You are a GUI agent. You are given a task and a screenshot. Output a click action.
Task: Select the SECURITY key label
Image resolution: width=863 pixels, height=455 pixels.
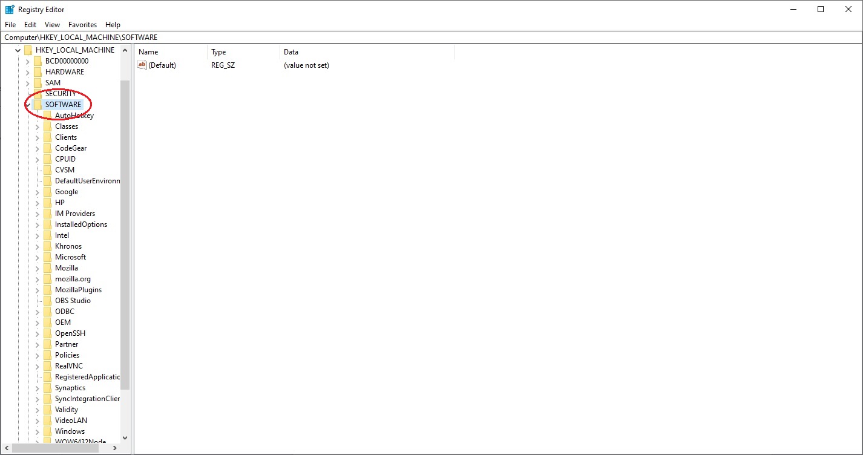click(61, 94)
